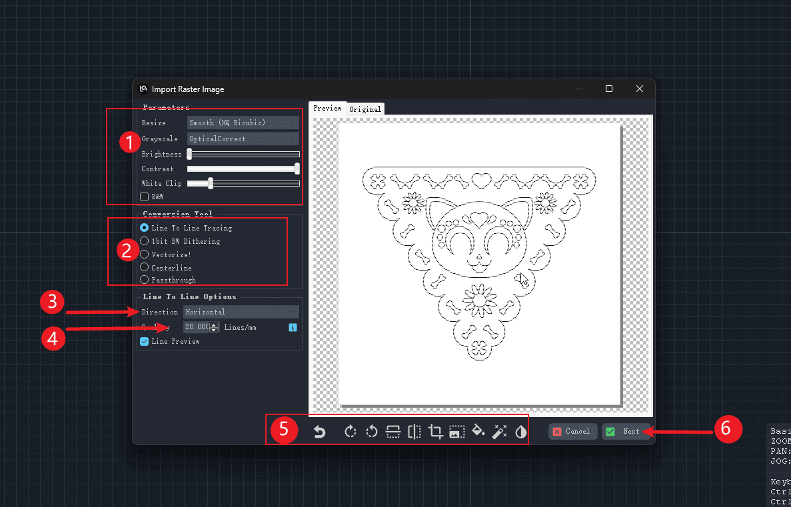Open the Resize method dropdown
This screenshot has width=791, height=507.
pyautogui.click(x=243, y=123)
